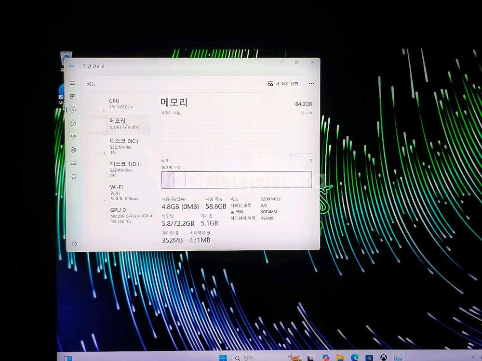Viewport: 482px width, 361px height.
Task: Maximize the Task Manager window
Action: 296,62
